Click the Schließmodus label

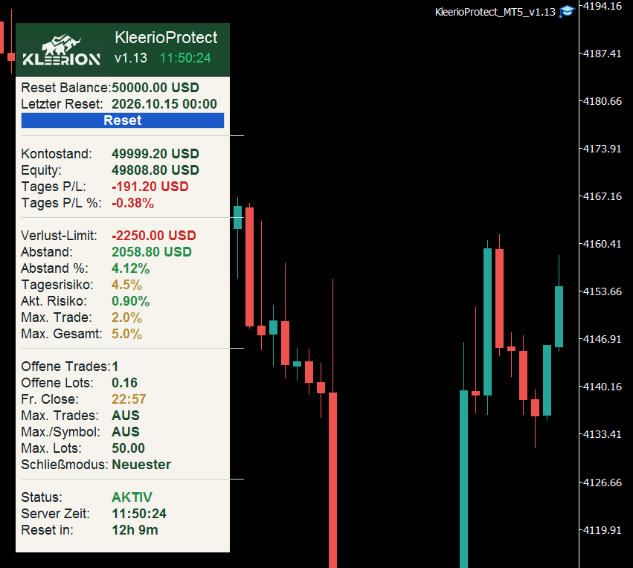[x=65, y=465]
